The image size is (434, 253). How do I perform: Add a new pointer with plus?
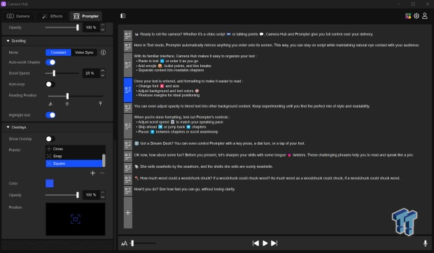[x=92, y=173]
